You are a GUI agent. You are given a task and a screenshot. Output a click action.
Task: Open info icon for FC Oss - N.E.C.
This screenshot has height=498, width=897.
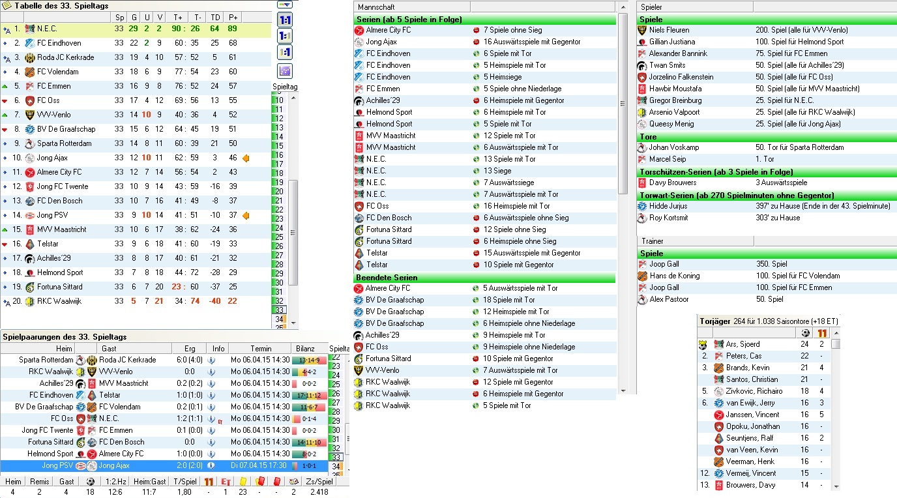211,418
